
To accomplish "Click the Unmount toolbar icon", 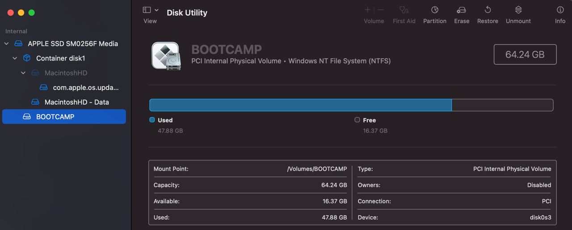I will pos(518,10).
